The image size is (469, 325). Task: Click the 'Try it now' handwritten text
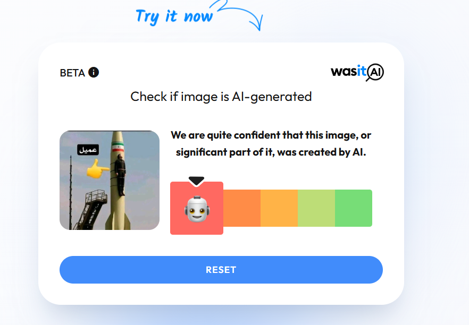click(174, 17)
